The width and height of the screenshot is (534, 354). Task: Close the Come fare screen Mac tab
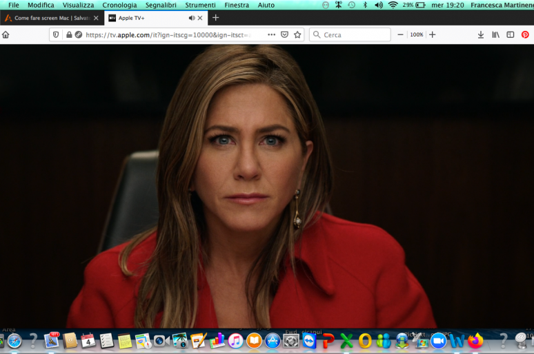click(x=96, y=18)
